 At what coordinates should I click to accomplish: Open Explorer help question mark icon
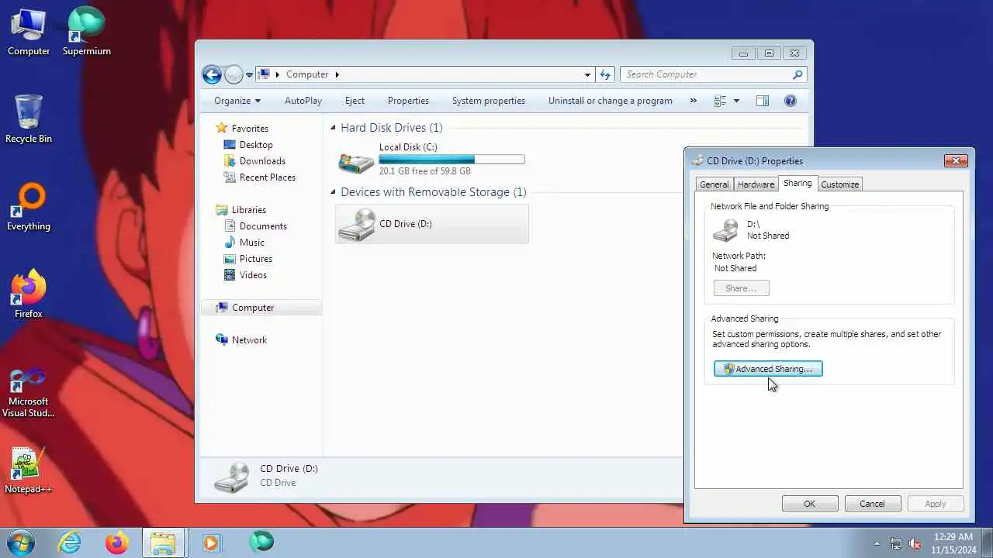coord(791,101)
